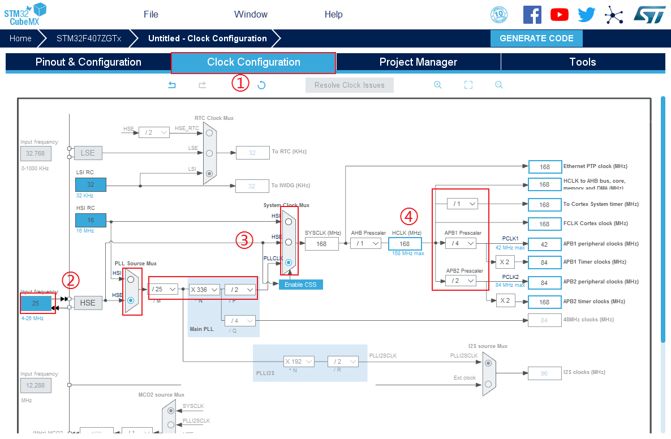
Task: Click the APB2 timer clocks value box
Action: pyautogui.click(x=545, y=302)
